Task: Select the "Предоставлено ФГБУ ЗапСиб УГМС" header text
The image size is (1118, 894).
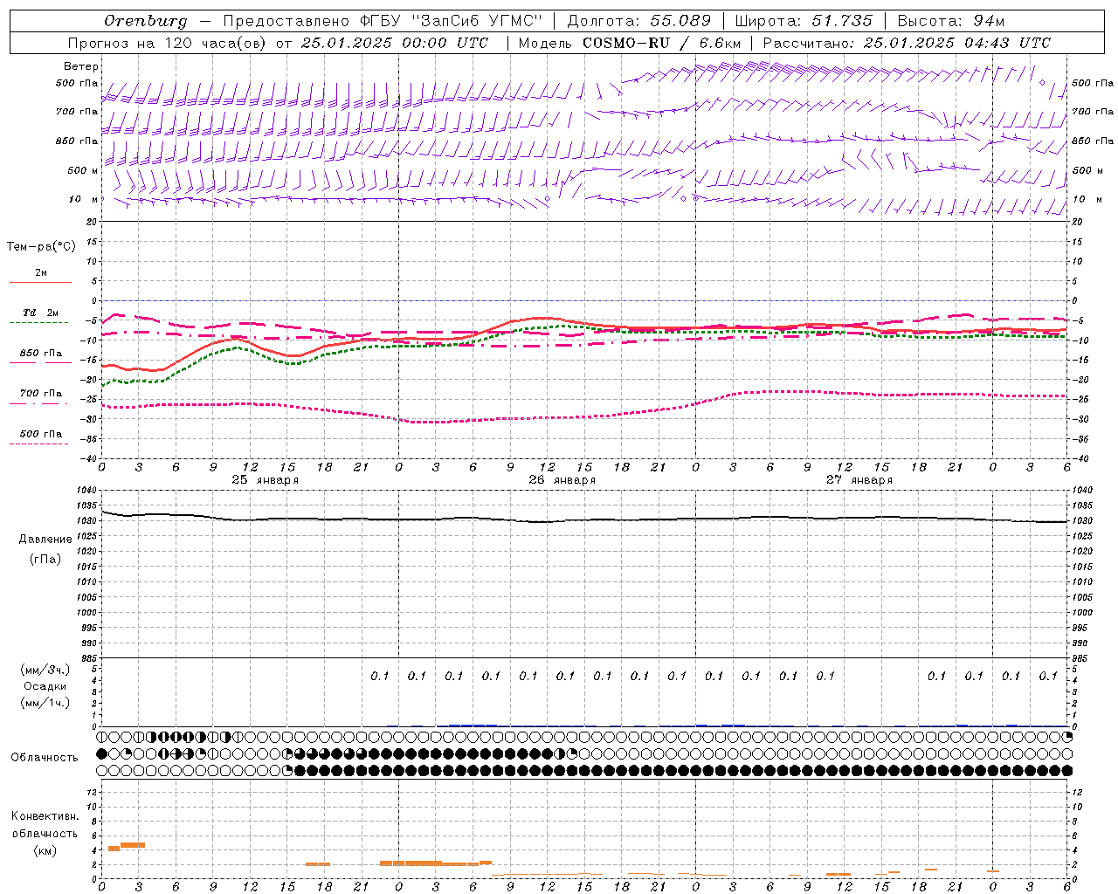Action: 383,21
